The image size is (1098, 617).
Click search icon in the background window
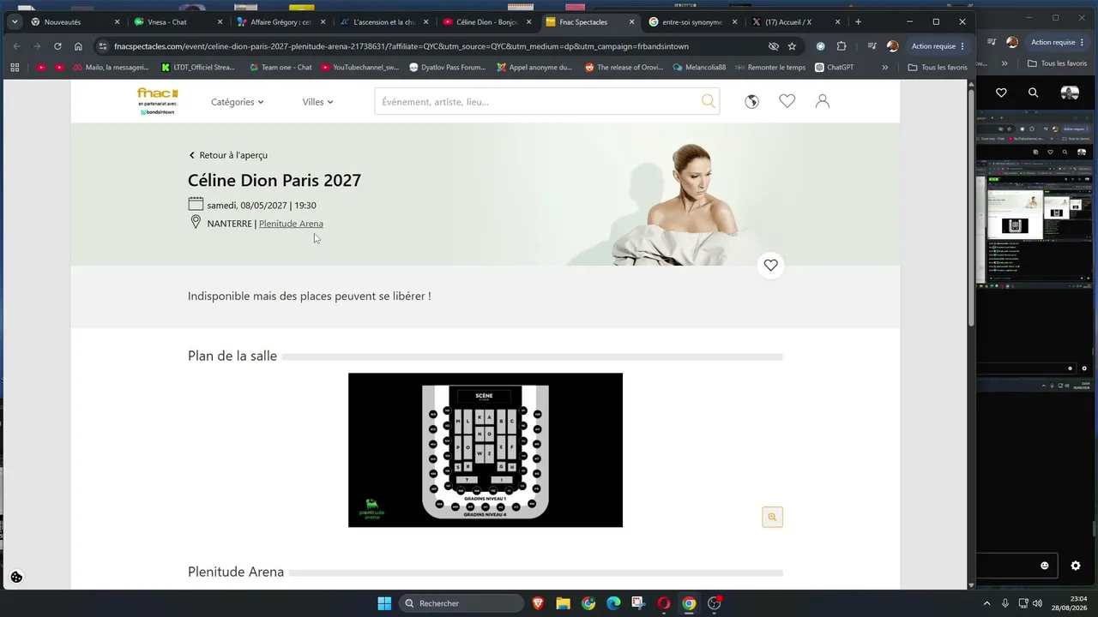[x=1033, y=93]
